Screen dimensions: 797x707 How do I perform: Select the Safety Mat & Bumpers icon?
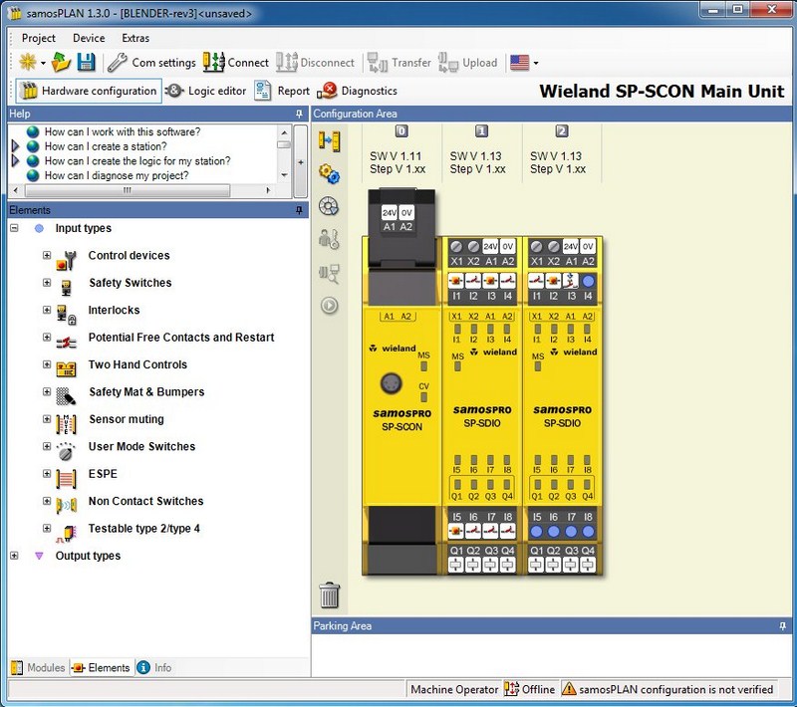66,396
